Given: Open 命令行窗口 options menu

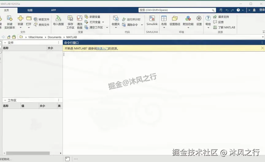Looking at the screenshot, I should [x=262, y=42].
